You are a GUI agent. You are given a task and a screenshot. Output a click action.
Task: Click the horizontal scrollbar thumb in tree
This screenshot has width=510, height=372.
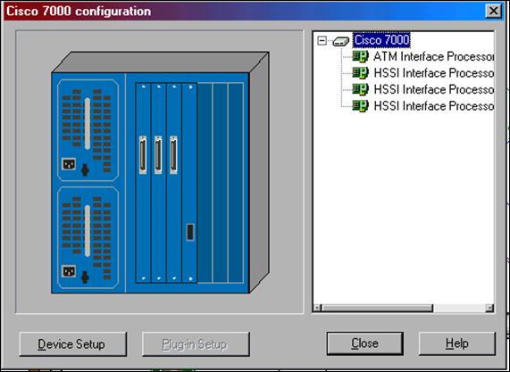click(377, 308)
